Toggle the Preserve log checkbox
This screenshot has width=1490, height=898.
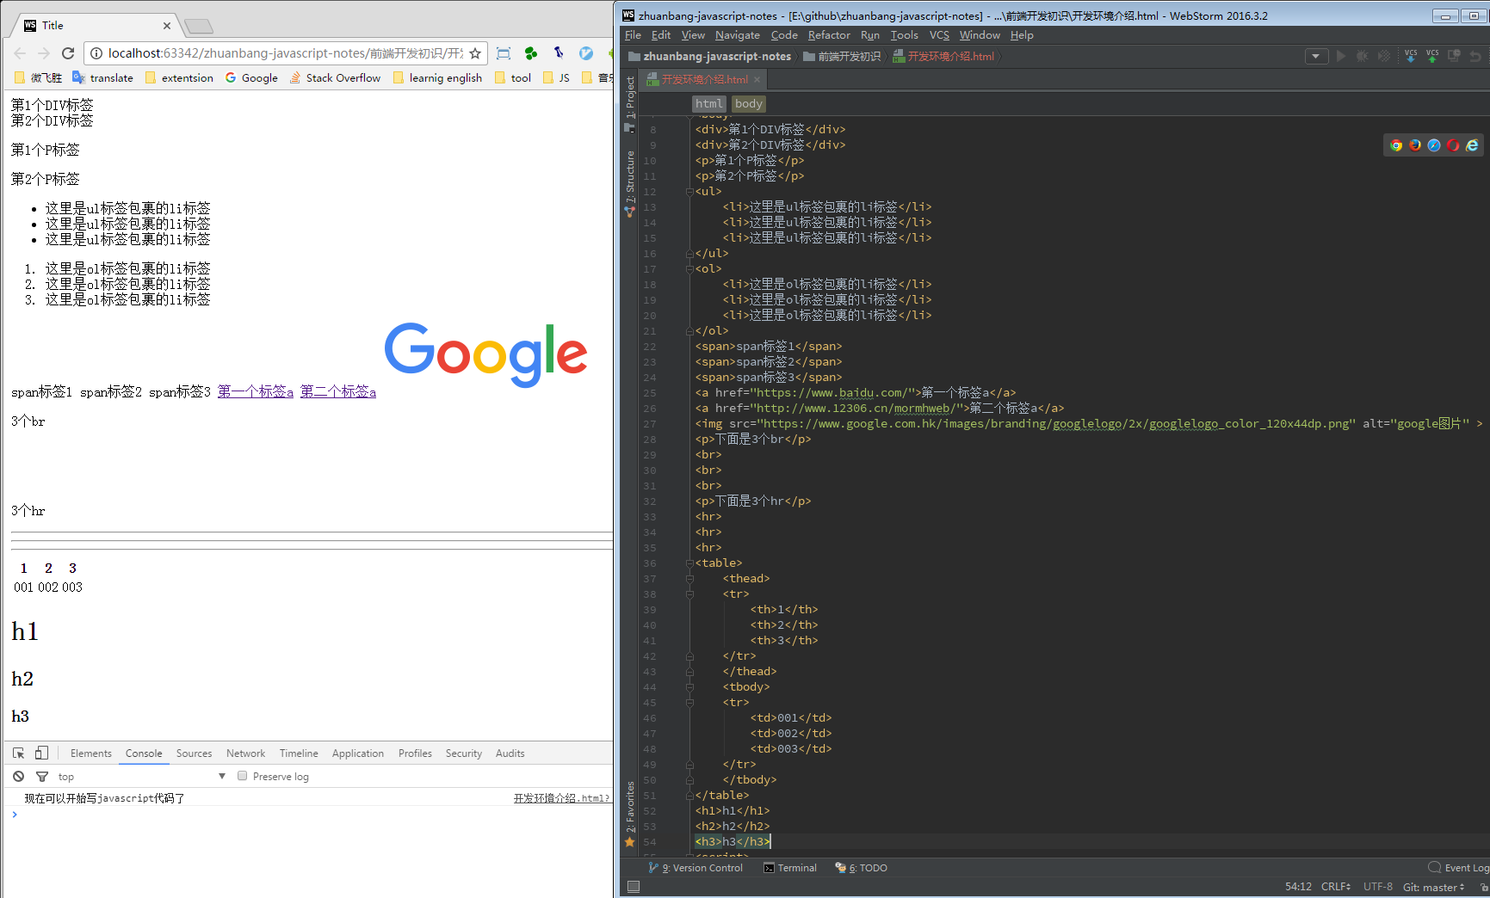click(x=243, y=776)
